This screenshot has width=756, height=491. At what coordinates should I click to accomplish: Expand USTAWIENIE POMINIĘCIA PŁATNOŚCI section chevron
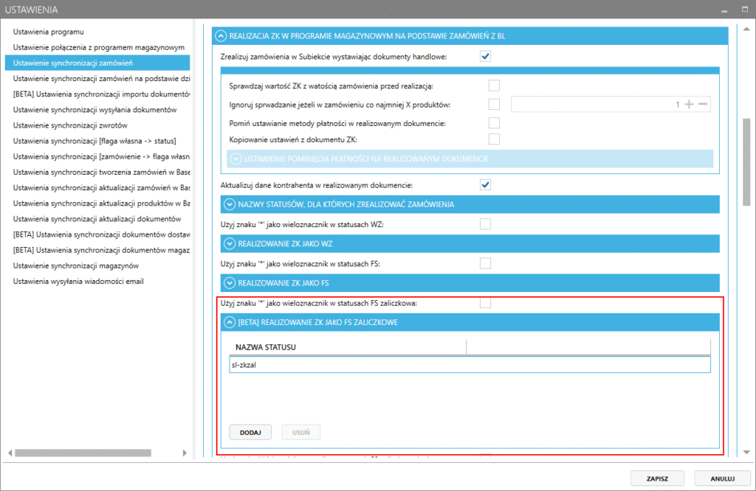coord(236,159)
